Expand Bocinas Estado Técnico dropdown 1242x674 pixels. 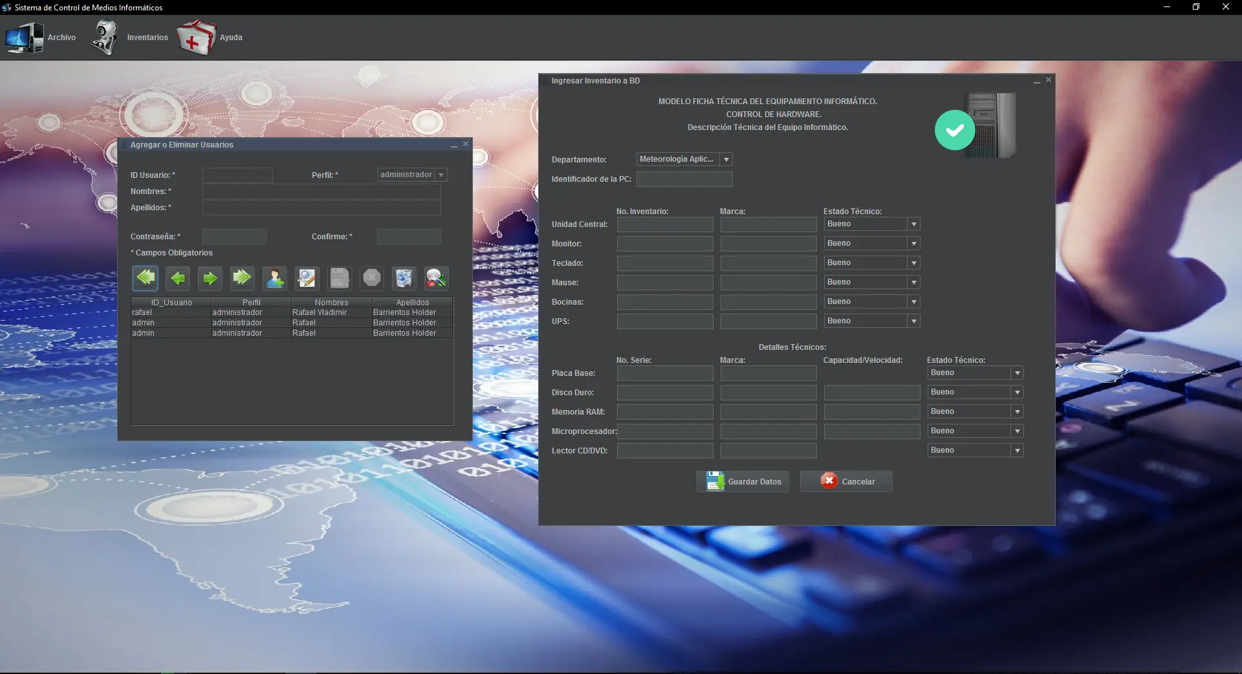point(914,301)
